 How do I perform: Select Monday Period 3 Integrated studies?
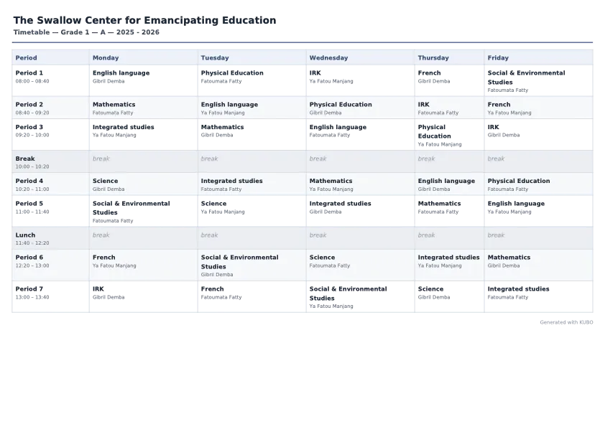pyautogui.click(x=143, y=134)
